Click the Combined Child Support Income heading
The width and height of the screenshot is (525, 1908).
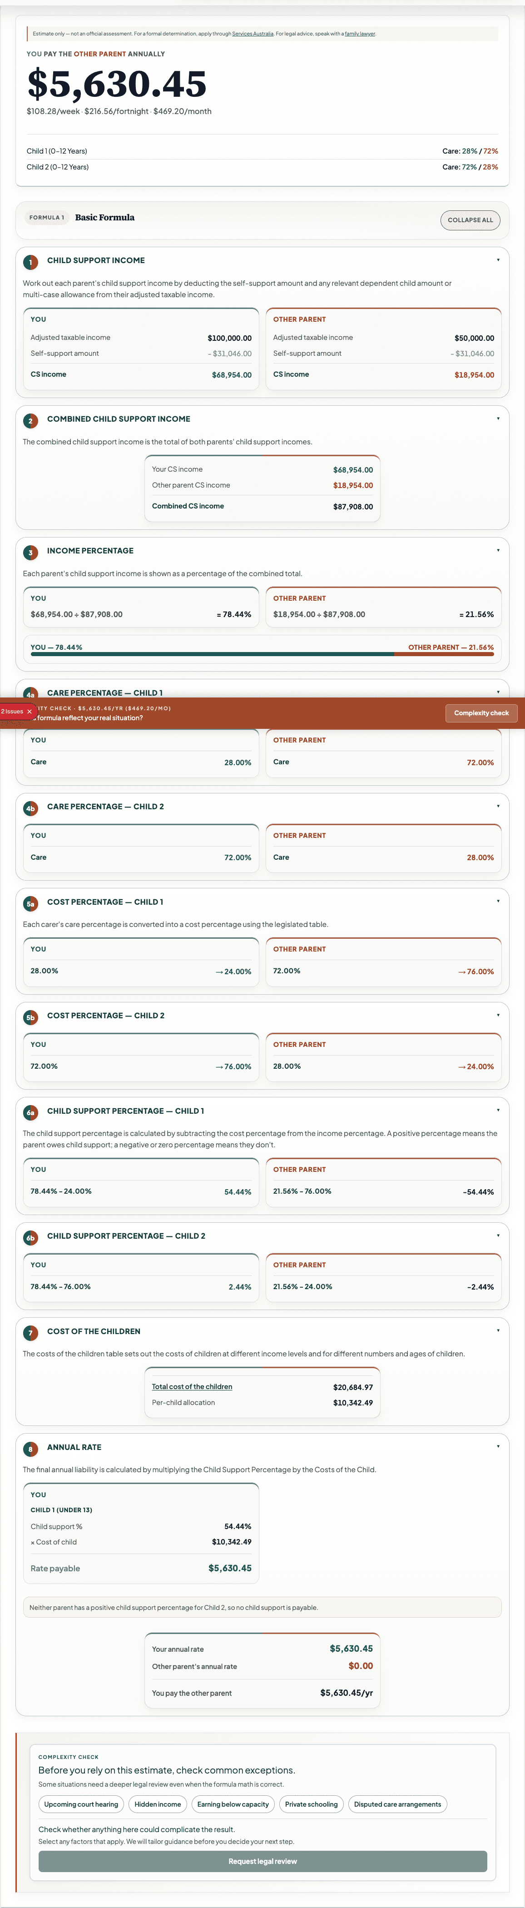[x=119, y=419]
